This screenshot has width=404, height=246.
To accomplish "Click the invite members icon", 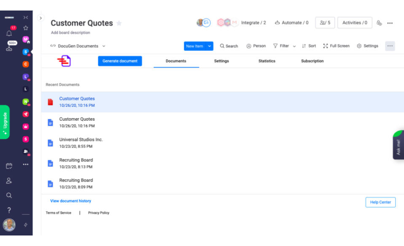I will point(9,181).
